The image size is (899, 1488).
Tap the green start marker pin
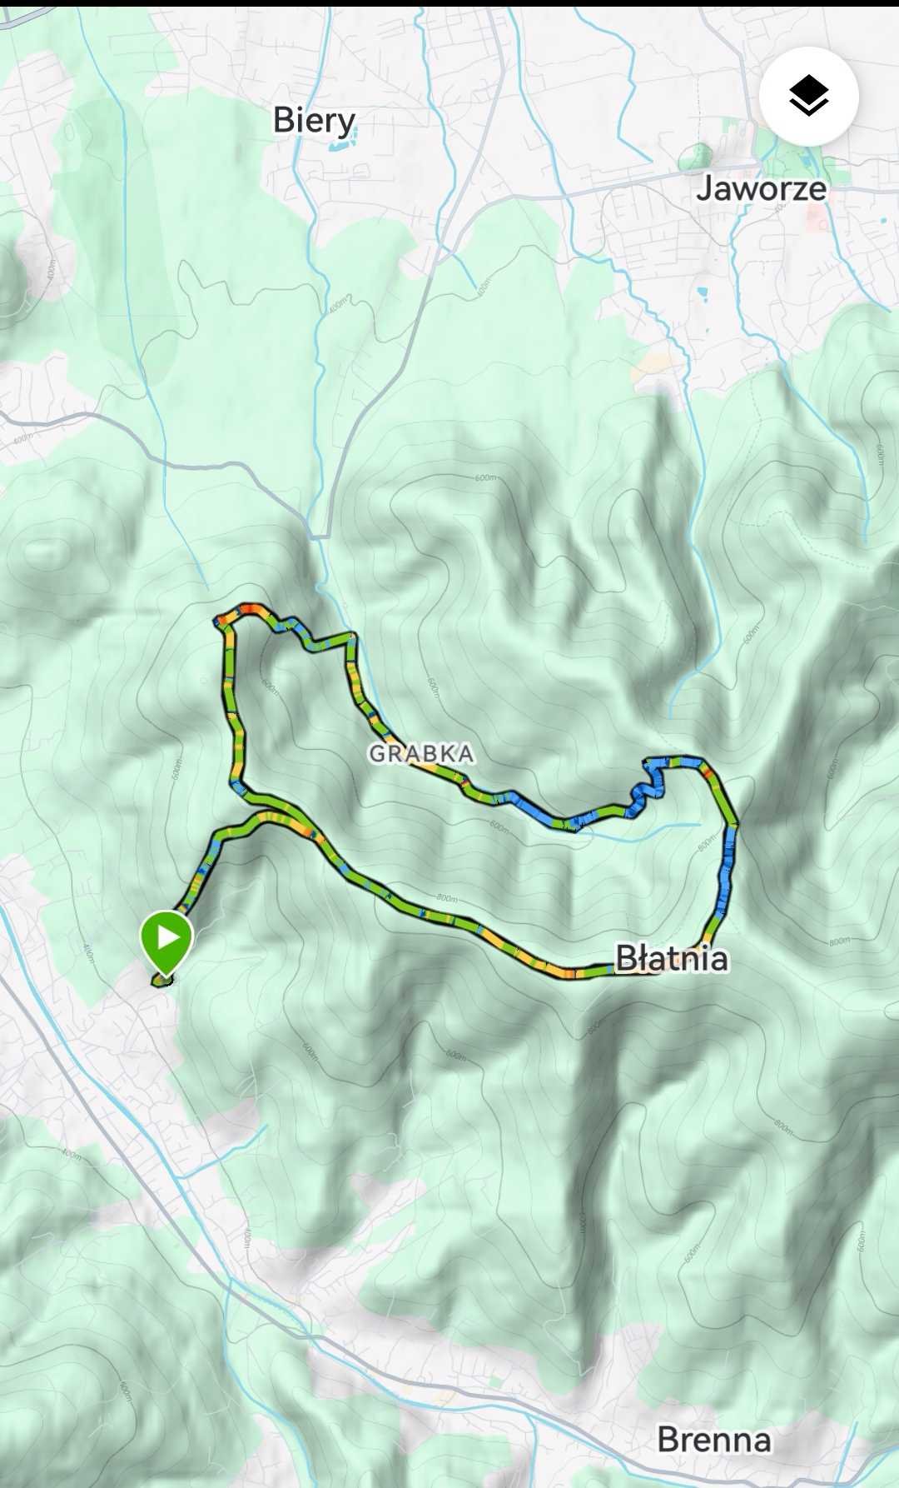point(167,942)
